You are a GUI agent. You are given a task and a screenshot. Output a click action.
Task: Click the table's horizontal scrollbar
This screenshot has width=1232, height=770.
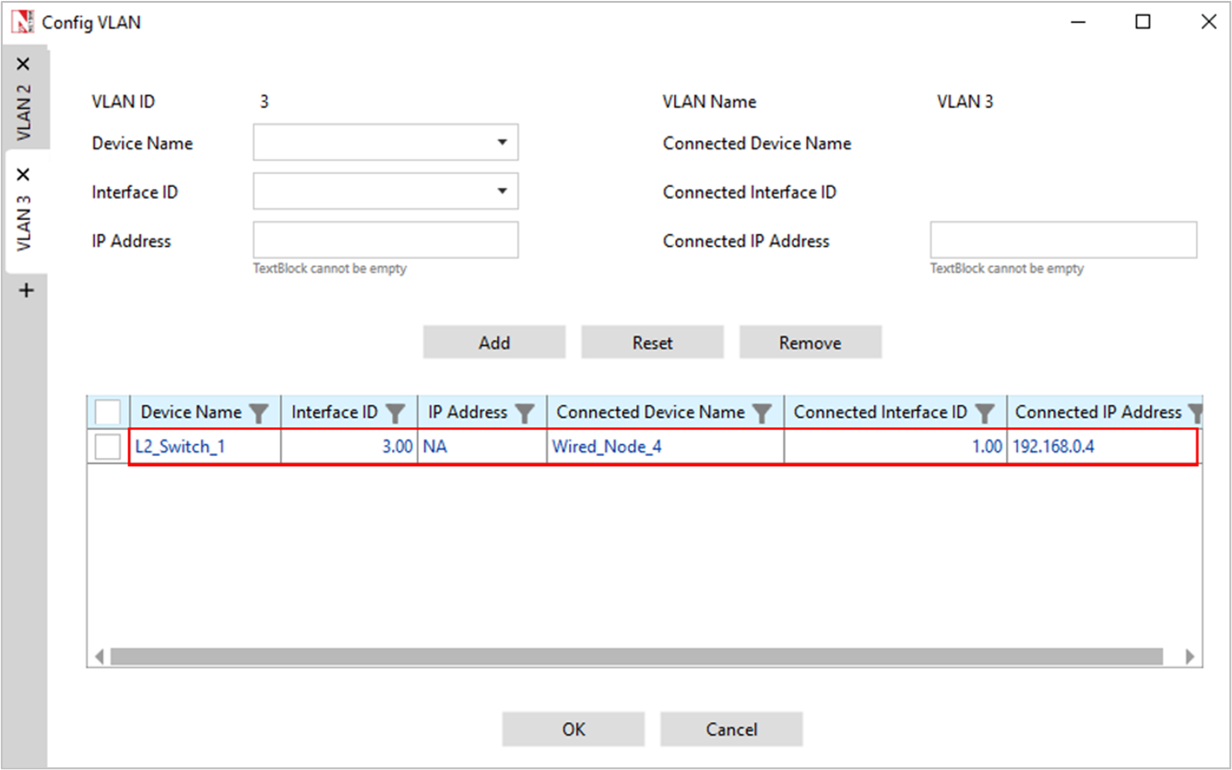(635, 657)
